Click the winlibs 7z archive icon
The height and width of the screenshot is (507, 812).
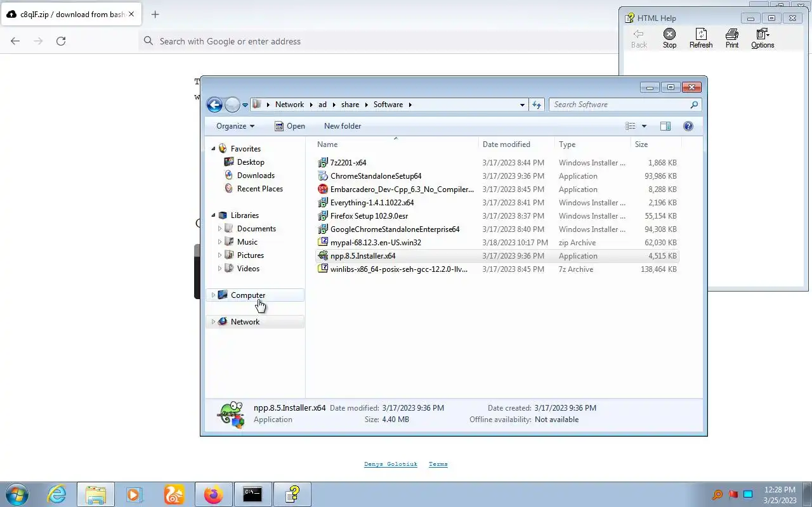tap(323, 269)
